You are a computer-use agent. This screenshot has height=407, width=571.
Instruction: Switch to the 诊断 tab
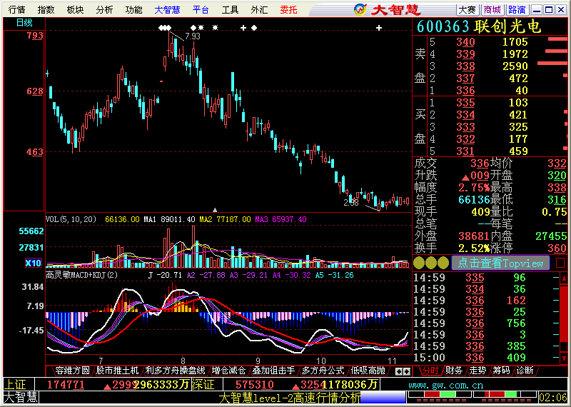point(525,371)
